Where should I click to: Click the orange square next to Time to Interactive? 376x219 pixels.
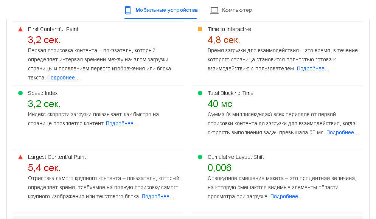[x=200, y=29]
